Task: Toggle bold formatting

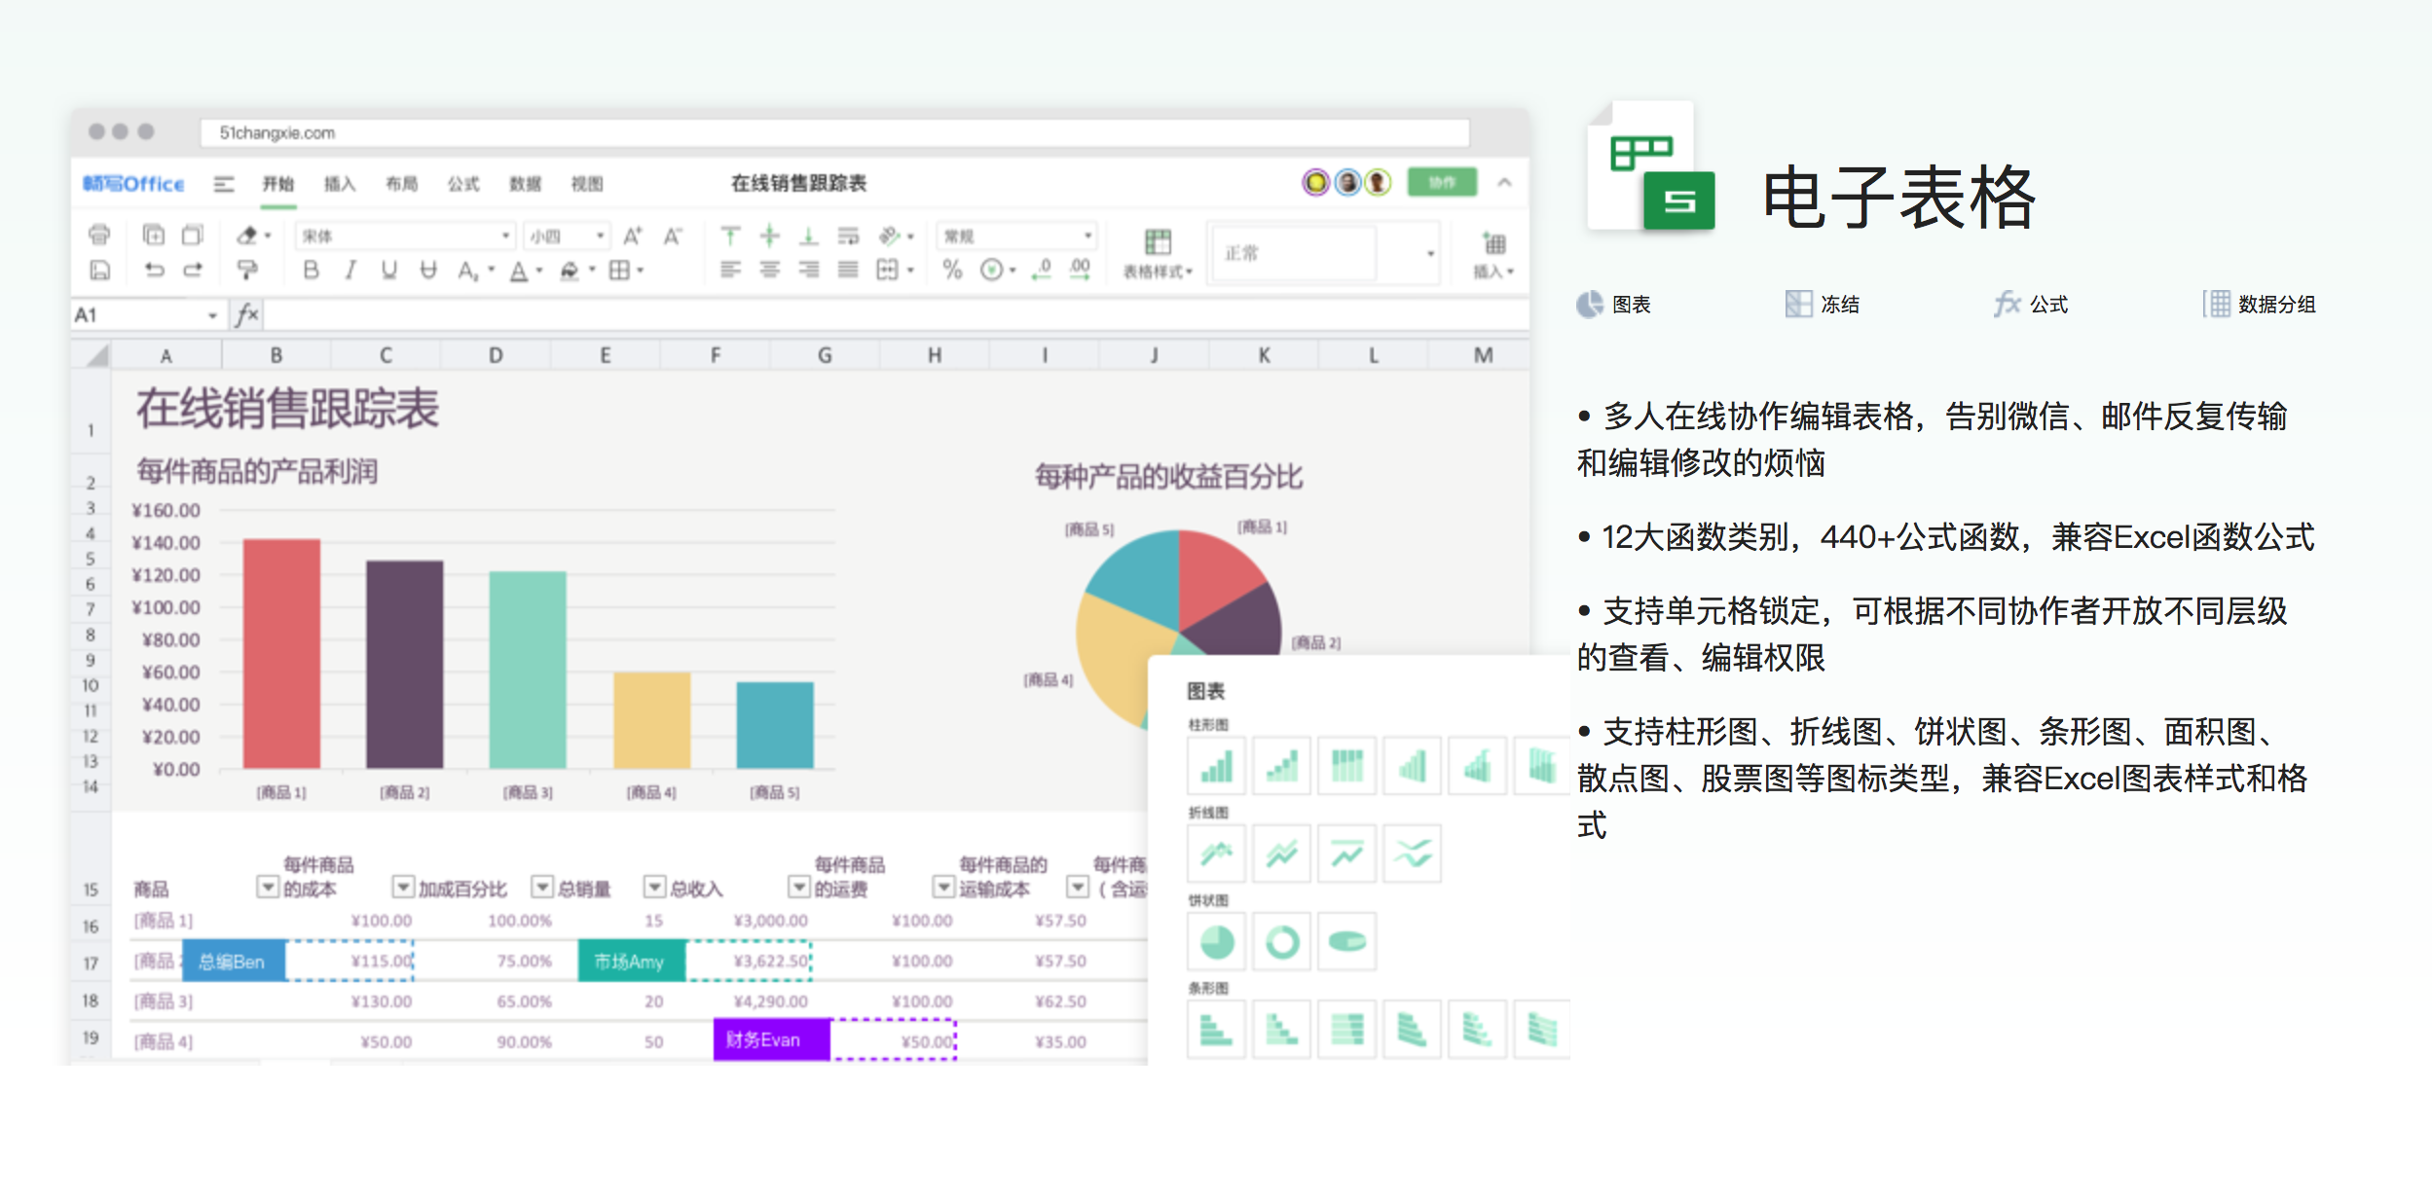Action: coord(312,270)
